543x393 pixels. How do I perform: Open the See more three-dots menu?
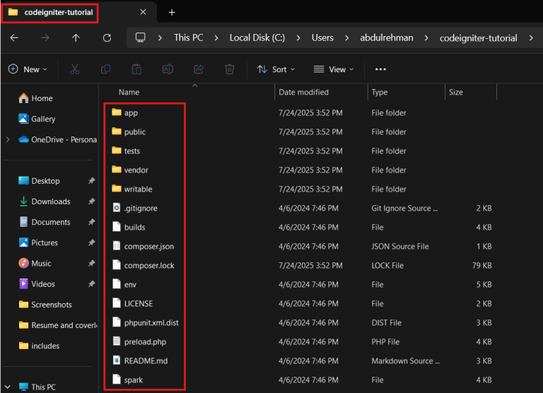coord(380,69)
